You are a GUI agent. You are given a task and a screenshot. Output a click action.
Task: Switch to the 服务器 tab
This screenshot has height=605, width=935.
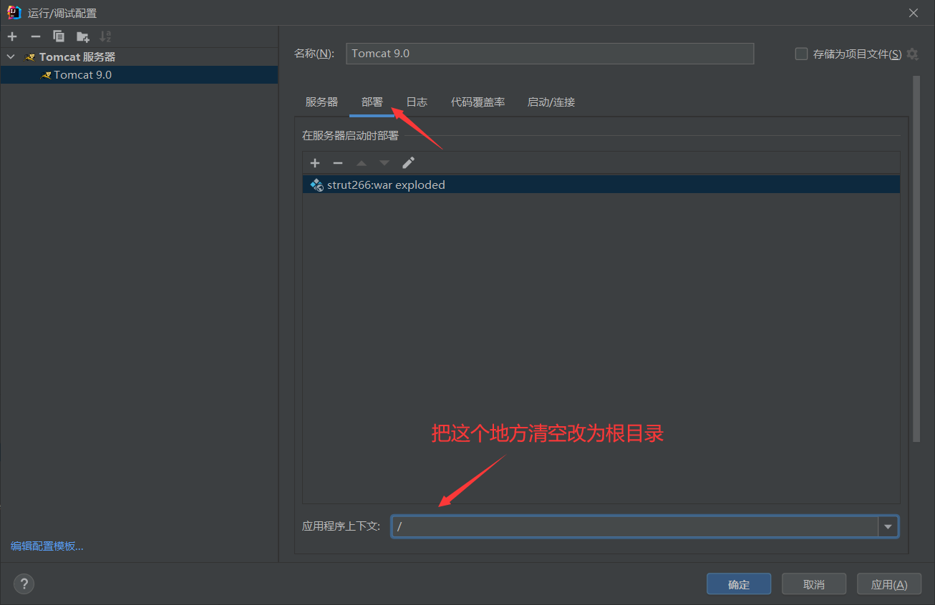click(321, 102)
